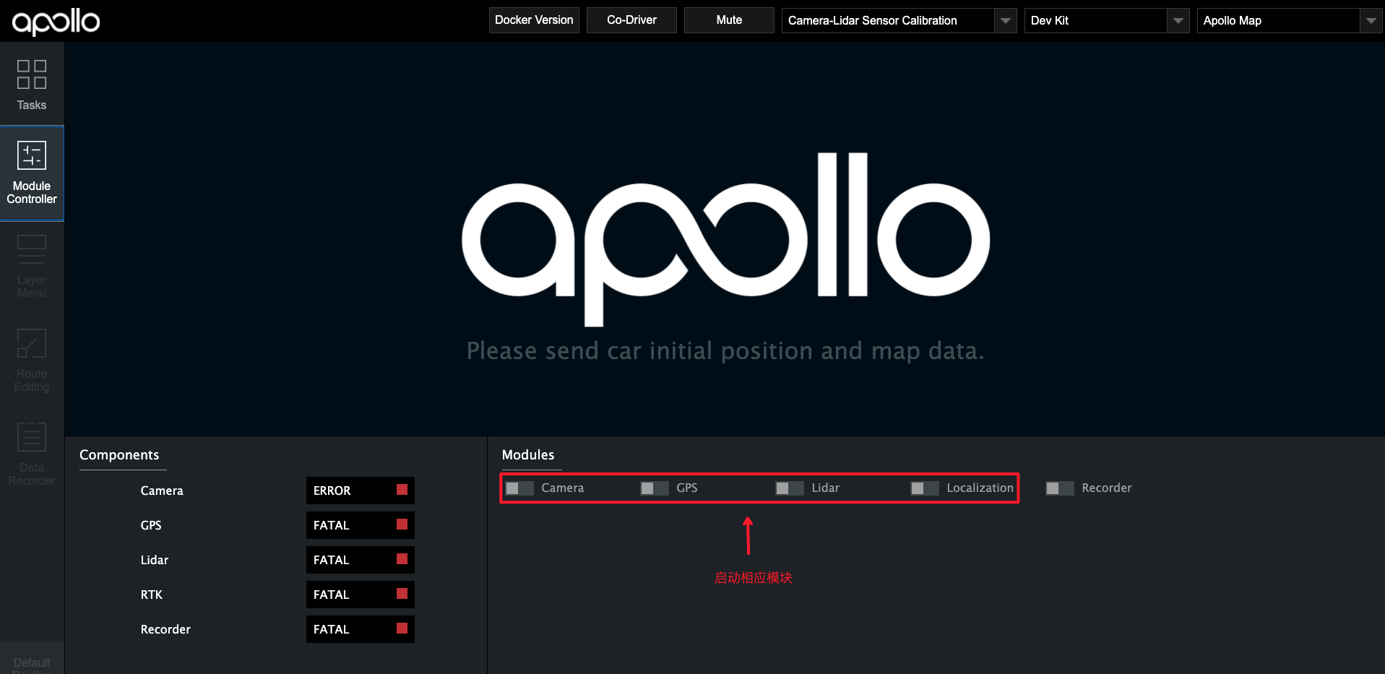Click the Camera component label
The height and width of the screenshot is (674, 1385).
[162, 491]
